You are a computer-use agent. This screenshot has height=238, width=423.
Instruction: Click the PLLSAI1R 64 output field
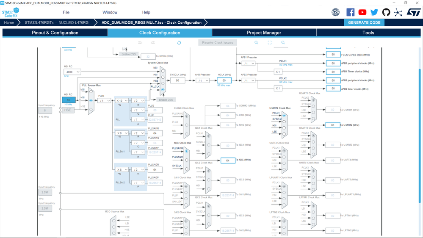coord(155,133)
